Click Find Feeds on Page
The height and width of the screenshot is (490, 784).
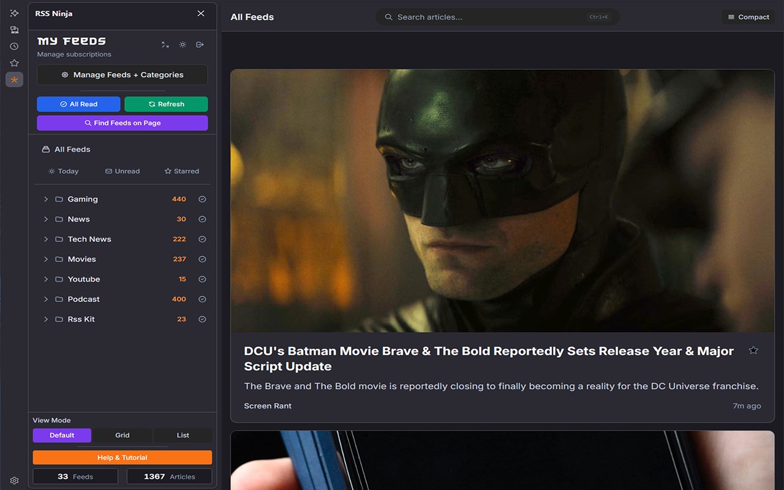(123, 123)
